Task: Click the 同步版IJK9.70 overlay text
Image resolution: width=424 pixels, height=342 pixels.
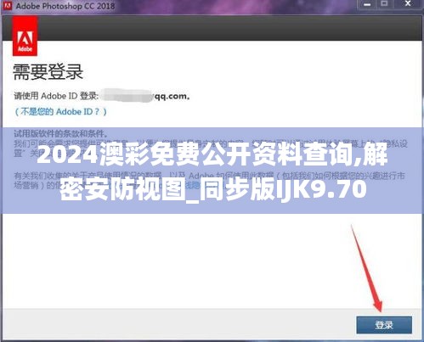Action: click(x=284, y=189)
